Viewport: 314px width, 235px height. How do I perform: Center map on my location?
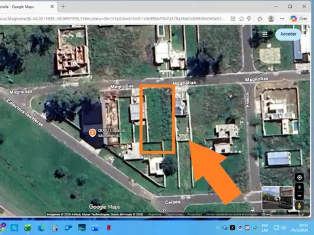(x=300, y=178)
